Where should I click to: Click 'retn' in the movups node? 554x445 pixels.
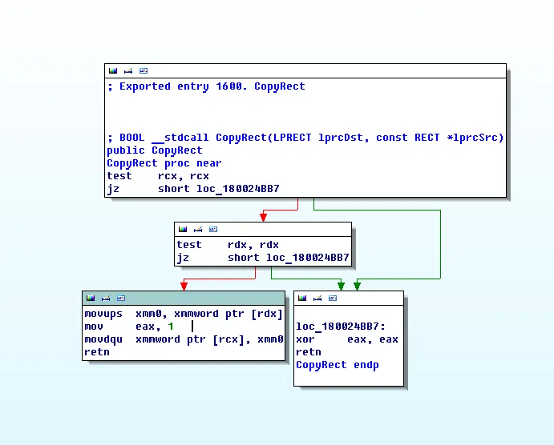click(97, 352)
